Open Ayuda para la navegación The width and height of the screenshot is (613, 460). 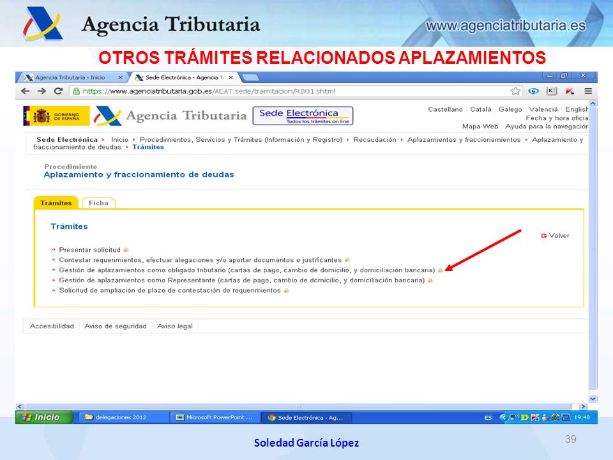click(x=547, y=126)
